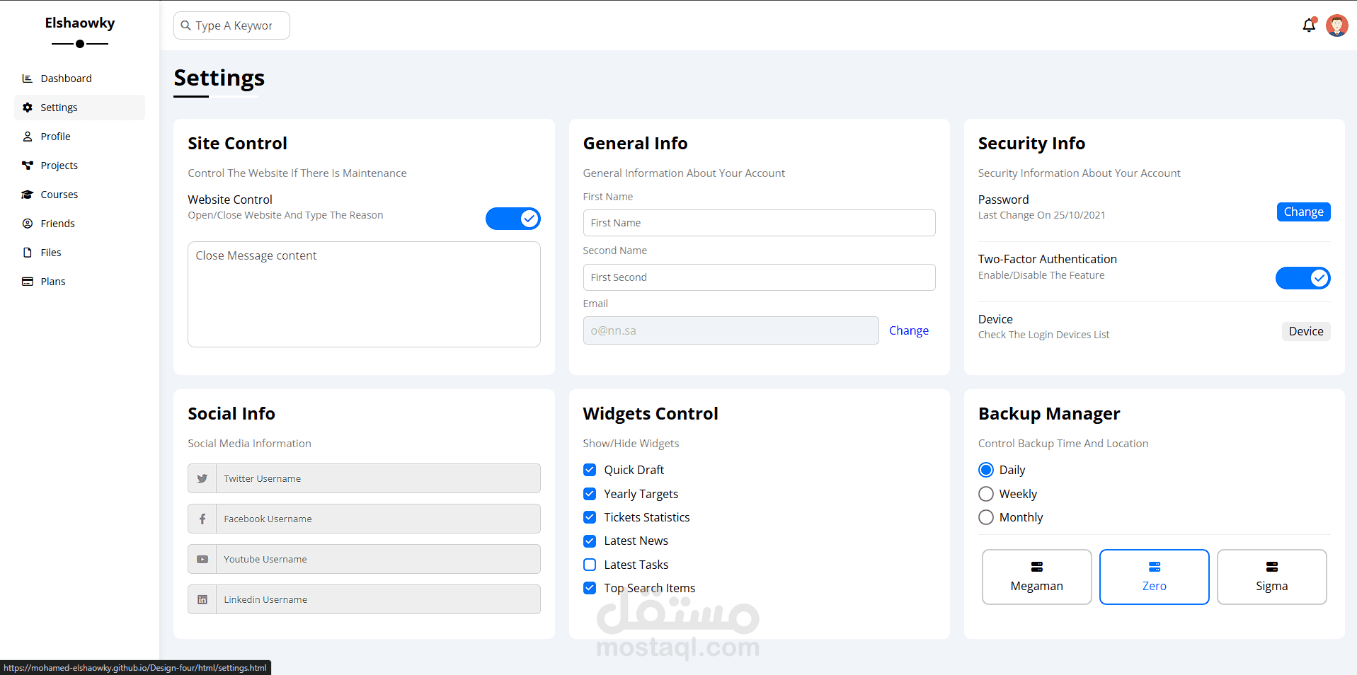Click the First Name input field
This screenshot has height=675, width=1357.
759,223
